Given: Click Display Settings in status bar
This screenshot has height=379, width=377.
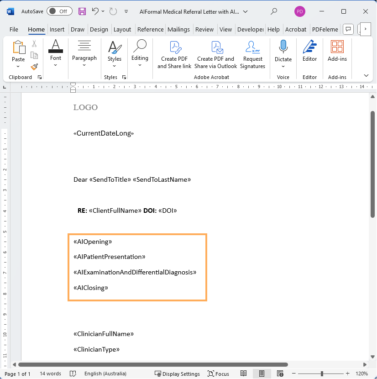Looking at the screenshot, I should click(x=177, y=374).
